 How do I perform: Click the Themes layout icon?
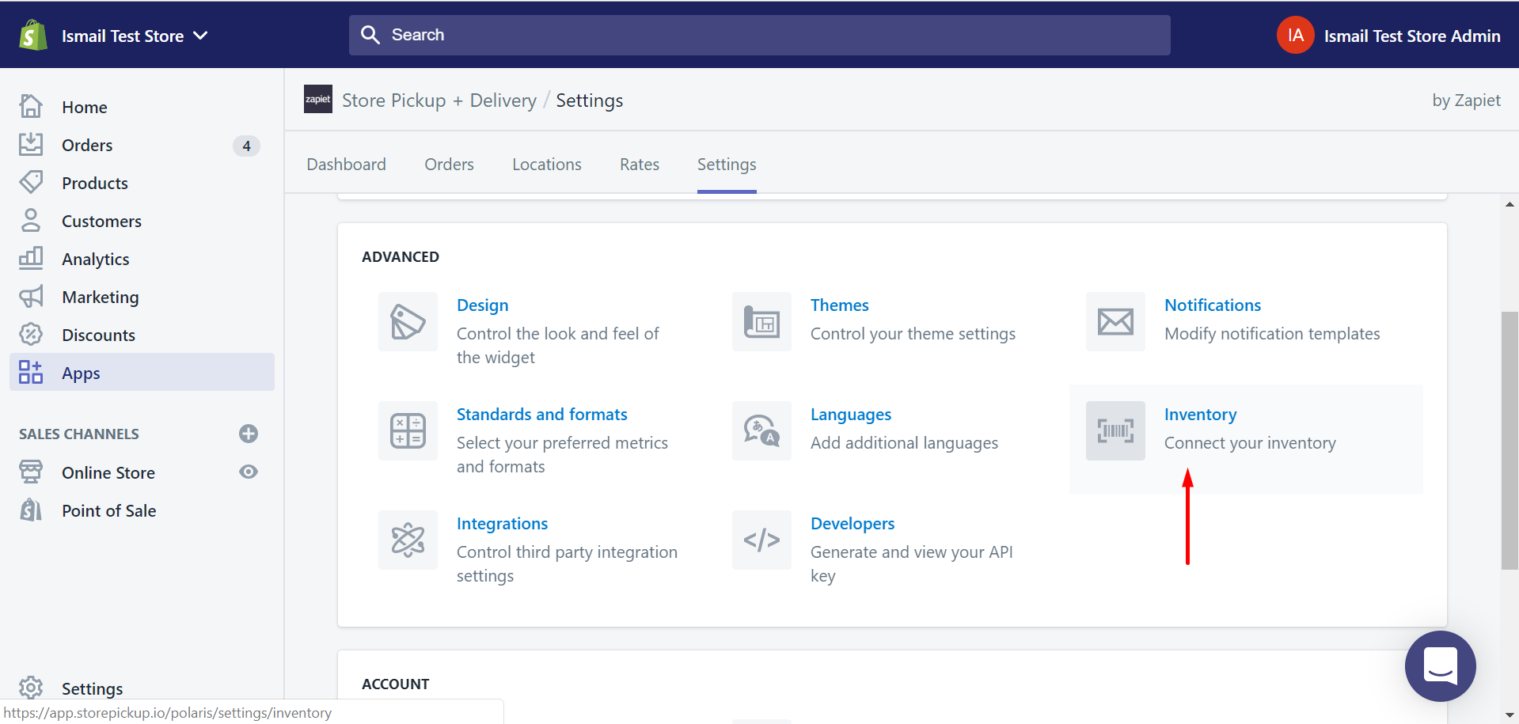[x=761, y=321]
